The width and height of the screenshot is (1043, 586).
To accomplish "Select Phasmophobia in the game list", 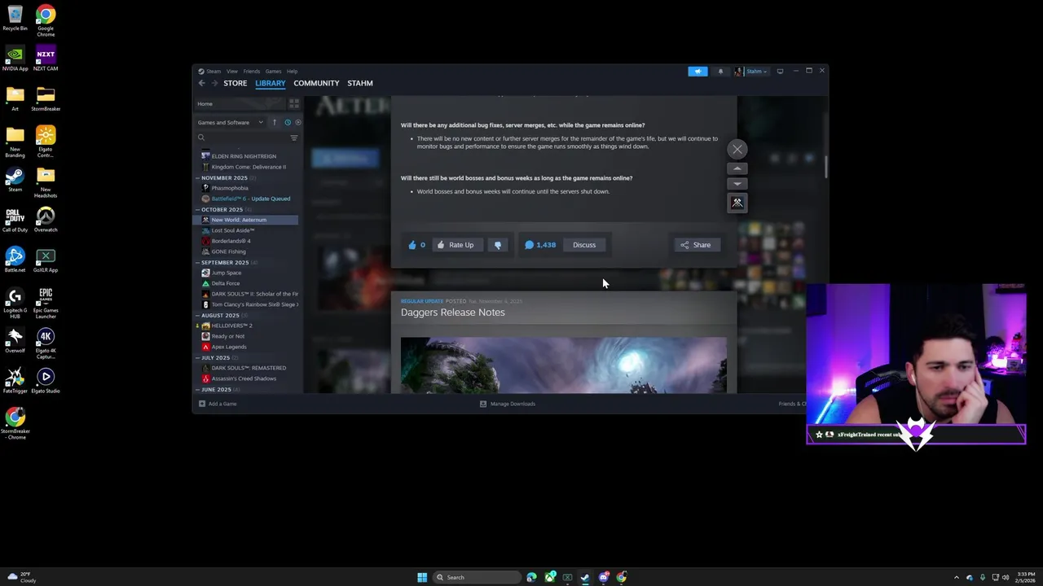I will pos(229,188).
